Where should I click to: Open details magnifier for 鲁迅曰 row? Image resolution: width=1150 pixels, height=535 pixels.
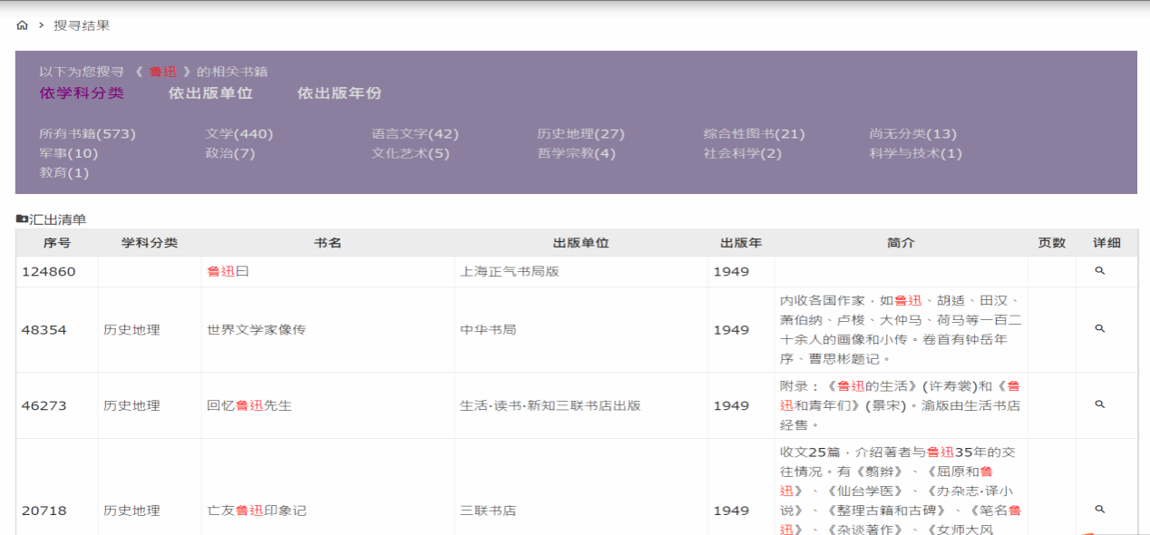tap(1100, 271)
